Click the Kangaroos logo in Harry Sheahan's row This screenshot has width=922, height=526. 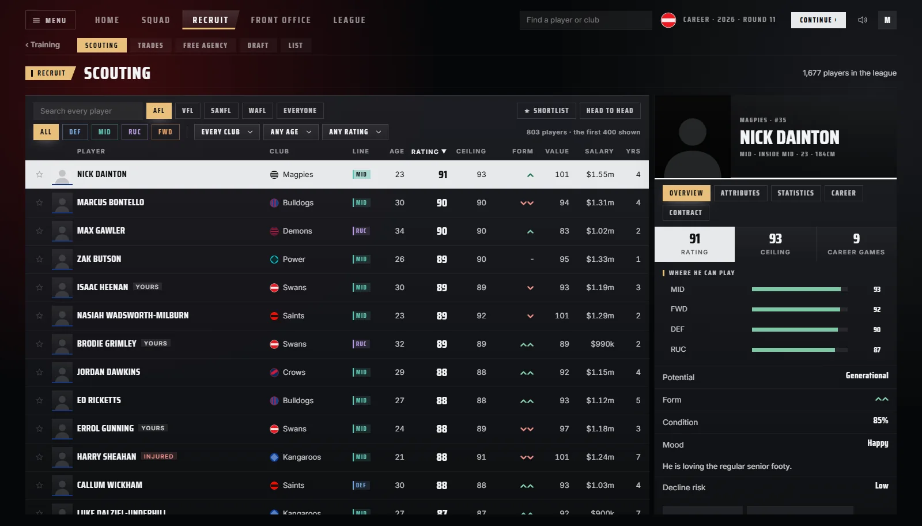[x=274, y=457]
